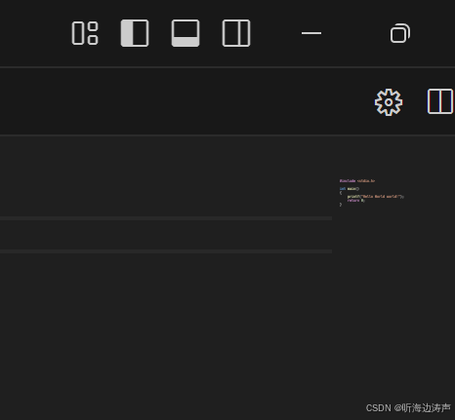
Task: Open the Customize Layout menu icon
Action: click(85, 33)
